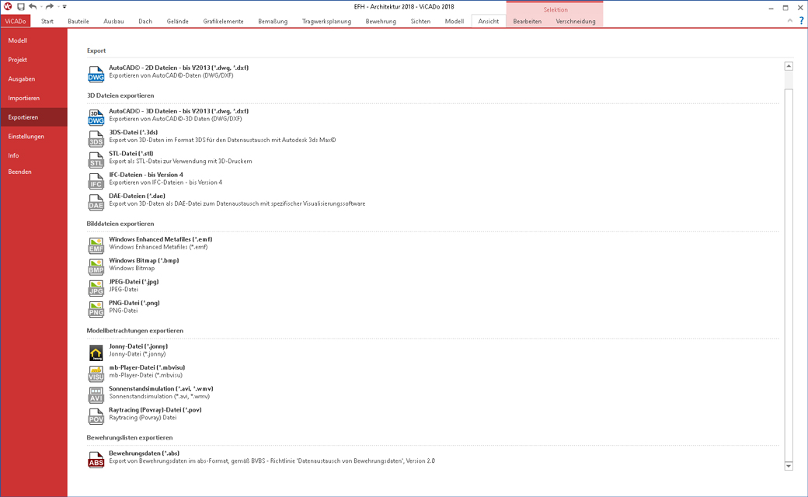
Task: Click the Jonny-Datei house icon
Action: [x=96, y=353]
